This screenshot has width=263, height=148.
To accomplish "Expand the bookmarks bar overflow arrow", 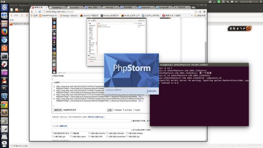I will [192, 16].
